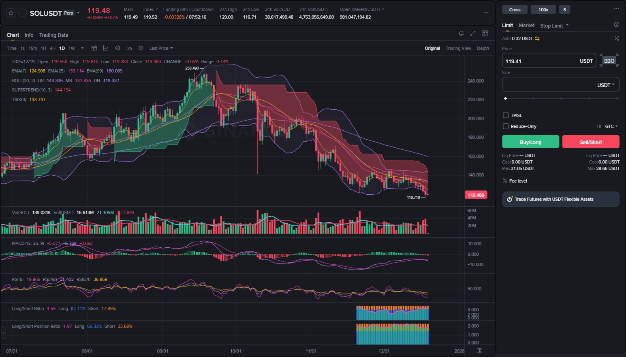Click the Size input field

[561, 85]
